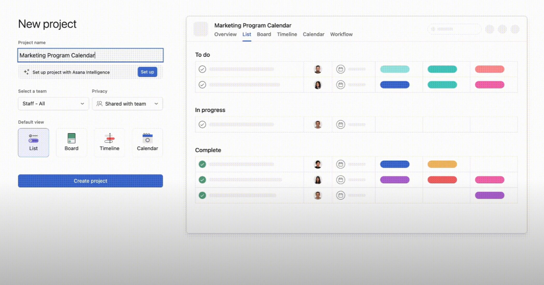Image resolution: width=544 pixels, height=285 pixels.
Task: Click the Set up button
Action: tap(147, 72)
